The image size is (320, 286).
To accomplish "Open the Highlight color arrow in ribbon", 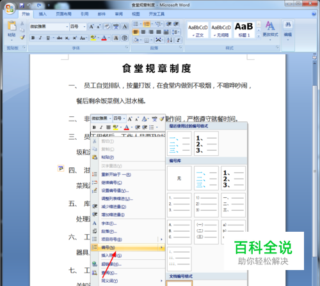I will click(99, 38).
